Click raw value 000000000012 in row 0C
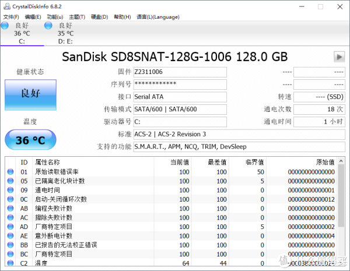The height and width of the screenshot is (271, 350). click(311, 199)
